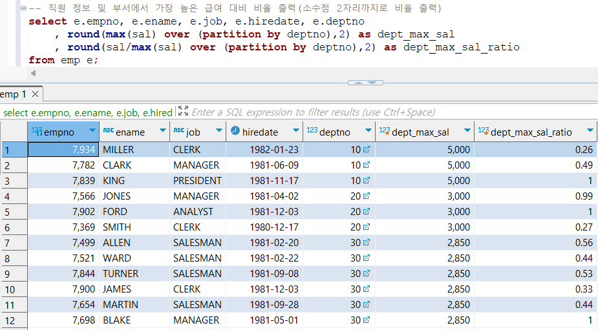Screen dimensions: 598x330
Task: Open deptno column filter dropdown
Action: tap(368, 130)
